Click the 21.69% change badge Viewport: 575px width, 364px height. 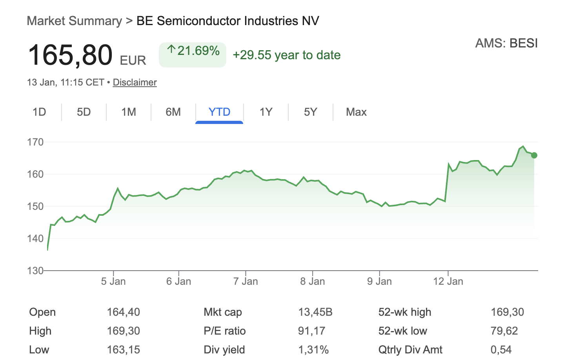[193, 55]
